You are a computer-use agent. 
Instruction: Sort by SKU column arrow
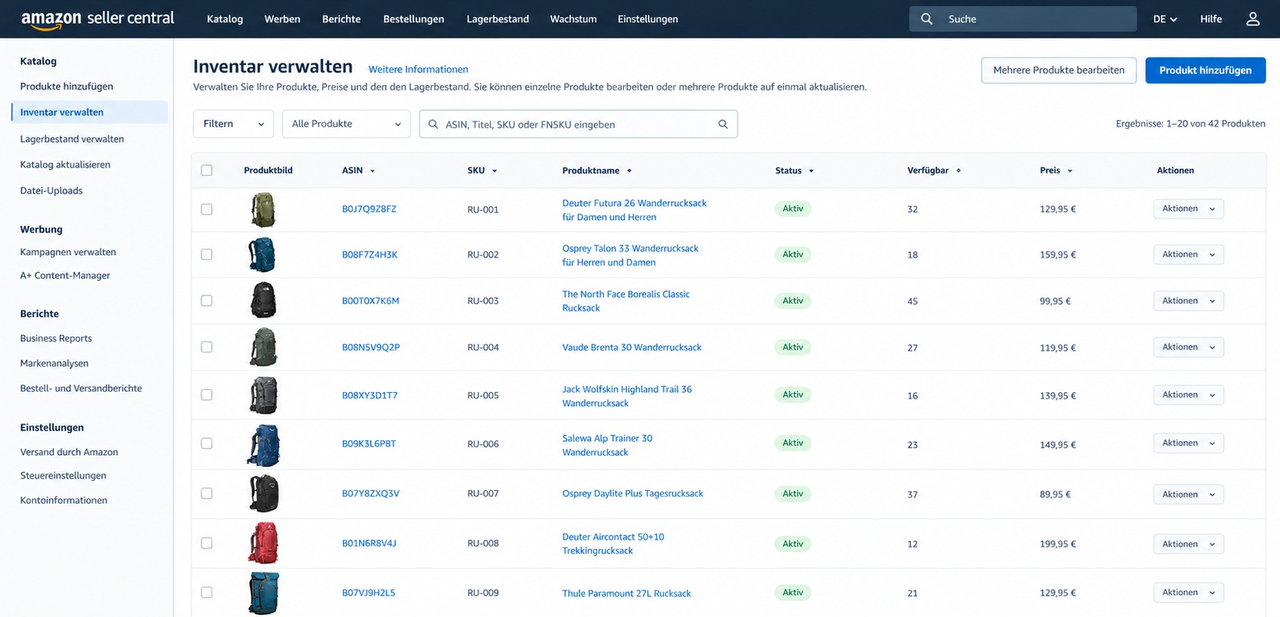point(495,171)
